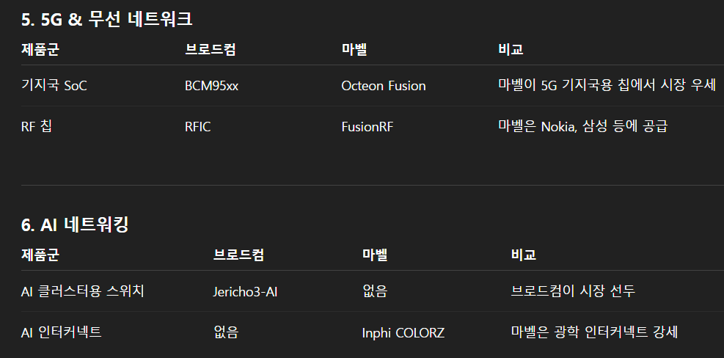Image resolution: width=724 pixels, height=358 pixels.
Task: Click the "브로드컴이 시장 선두" comparison cell
Action: (573, 291)
